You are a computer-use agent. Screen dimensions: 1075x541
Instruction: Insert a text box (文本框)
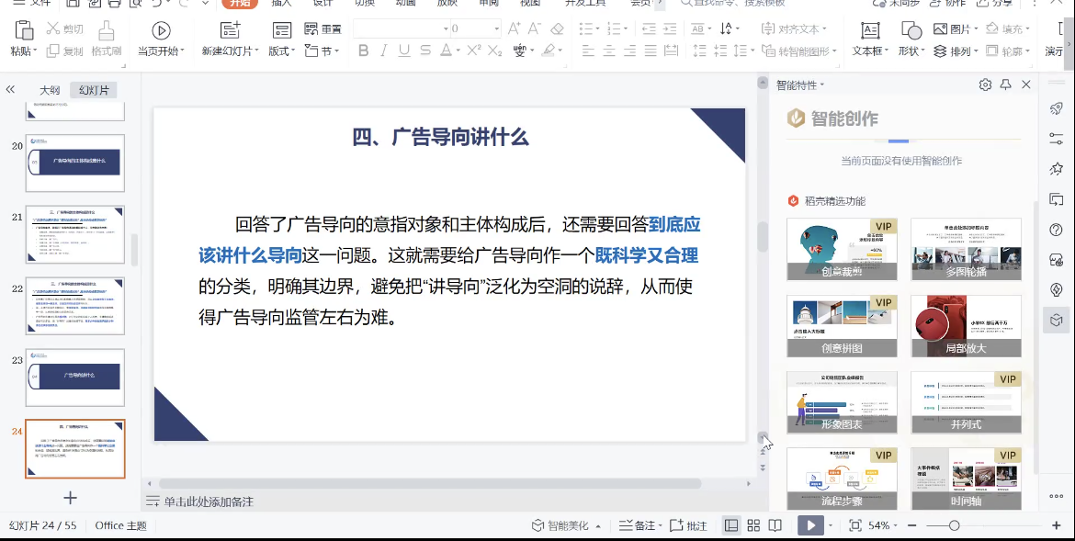869,31
